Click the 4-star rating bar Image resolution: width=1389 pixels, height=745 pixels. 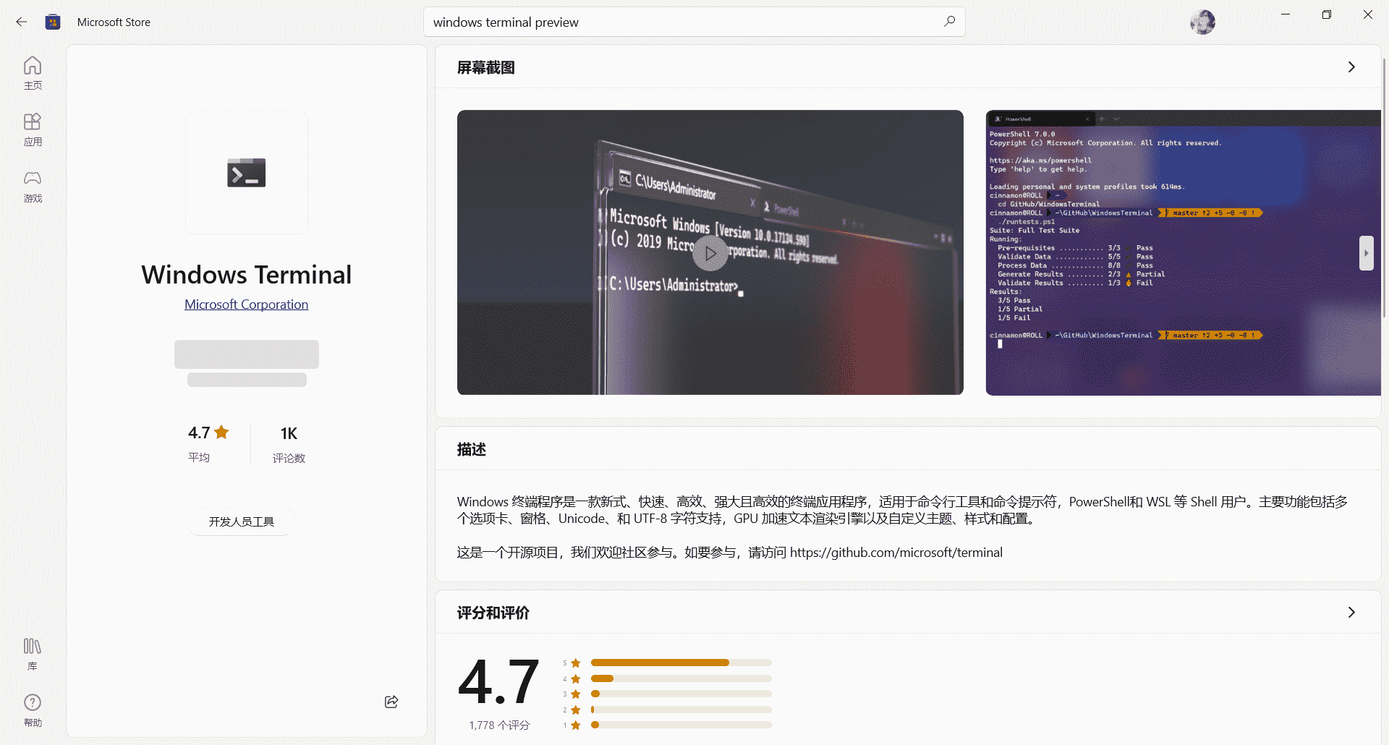pyautogui.click(x=681, y=678)
